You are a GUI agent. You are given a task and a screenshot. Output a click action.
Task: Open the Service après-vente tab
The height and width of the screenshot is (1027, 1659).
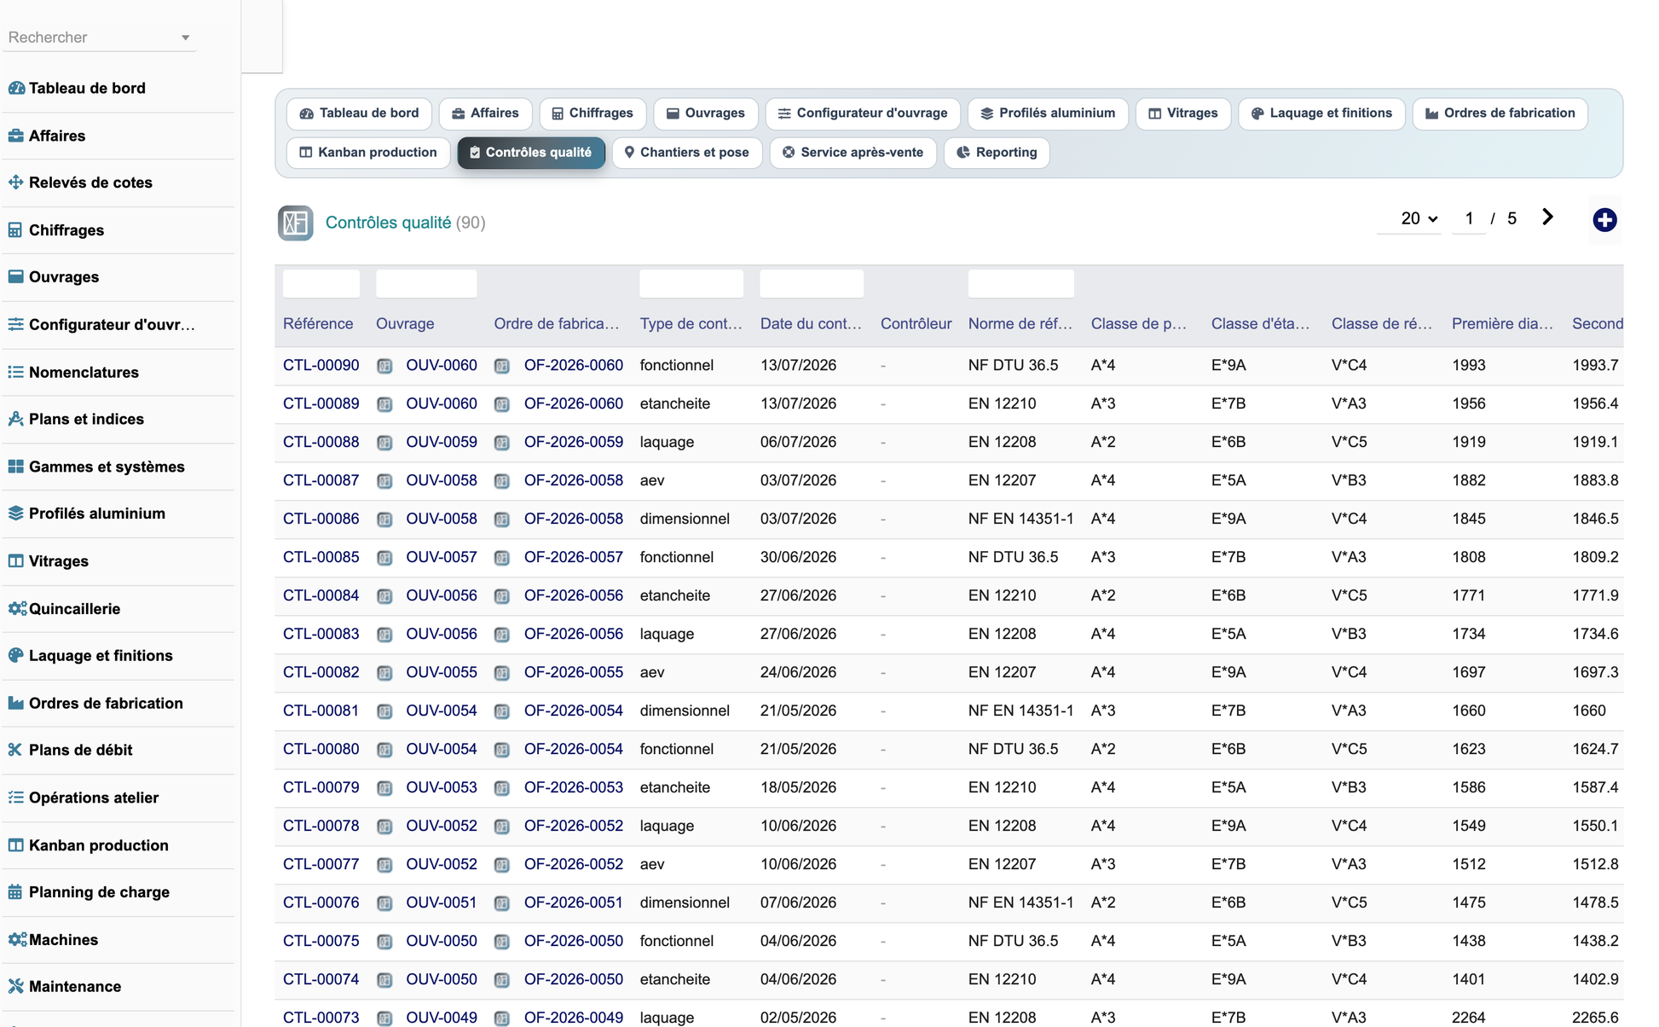[853, 153]
